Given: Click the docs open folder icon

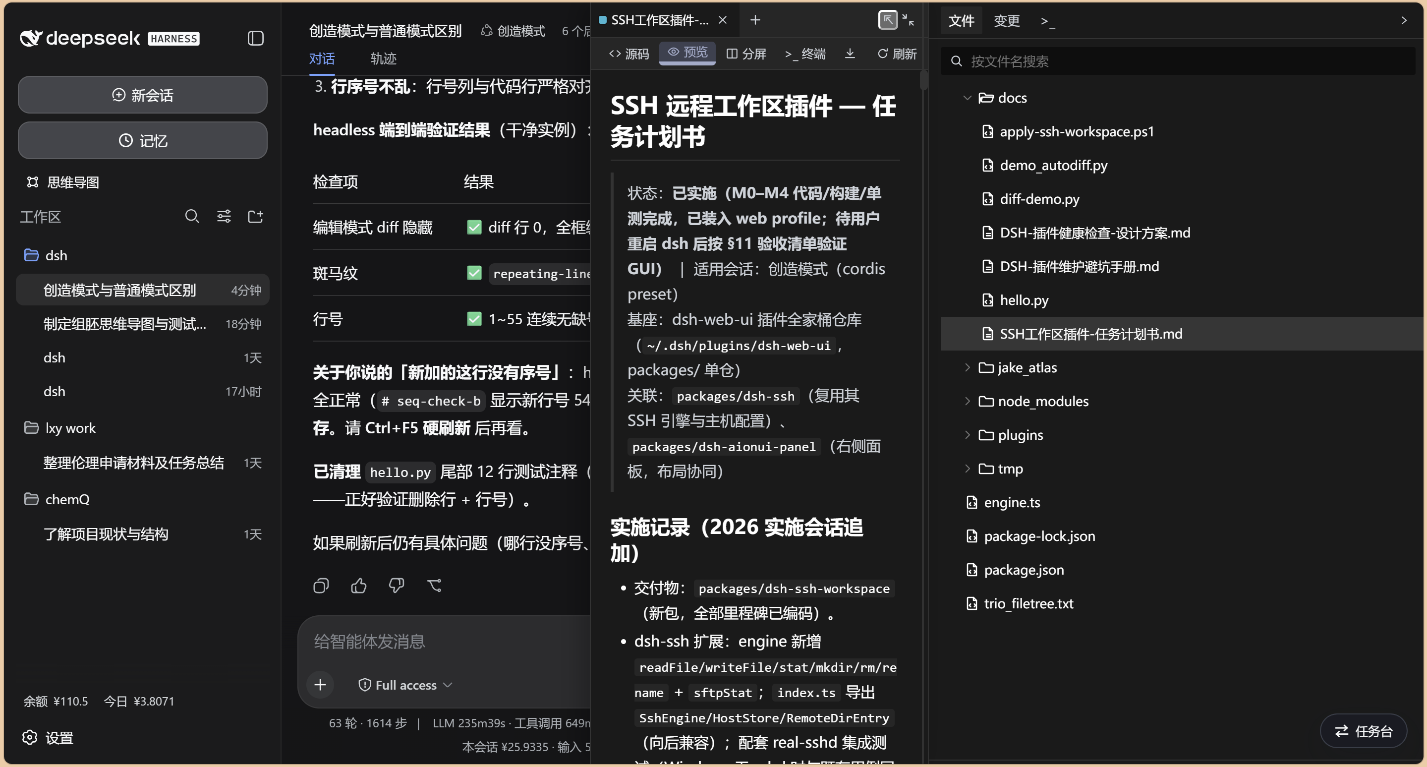Looking at the screenshot, I should coord(986,98).
